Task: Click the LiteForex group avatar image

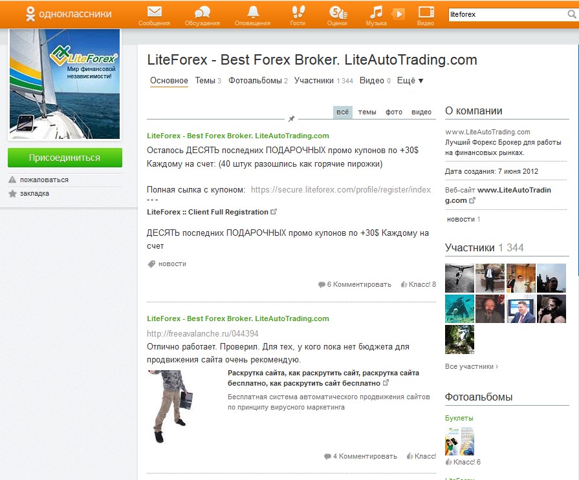Action: (65, 85)
